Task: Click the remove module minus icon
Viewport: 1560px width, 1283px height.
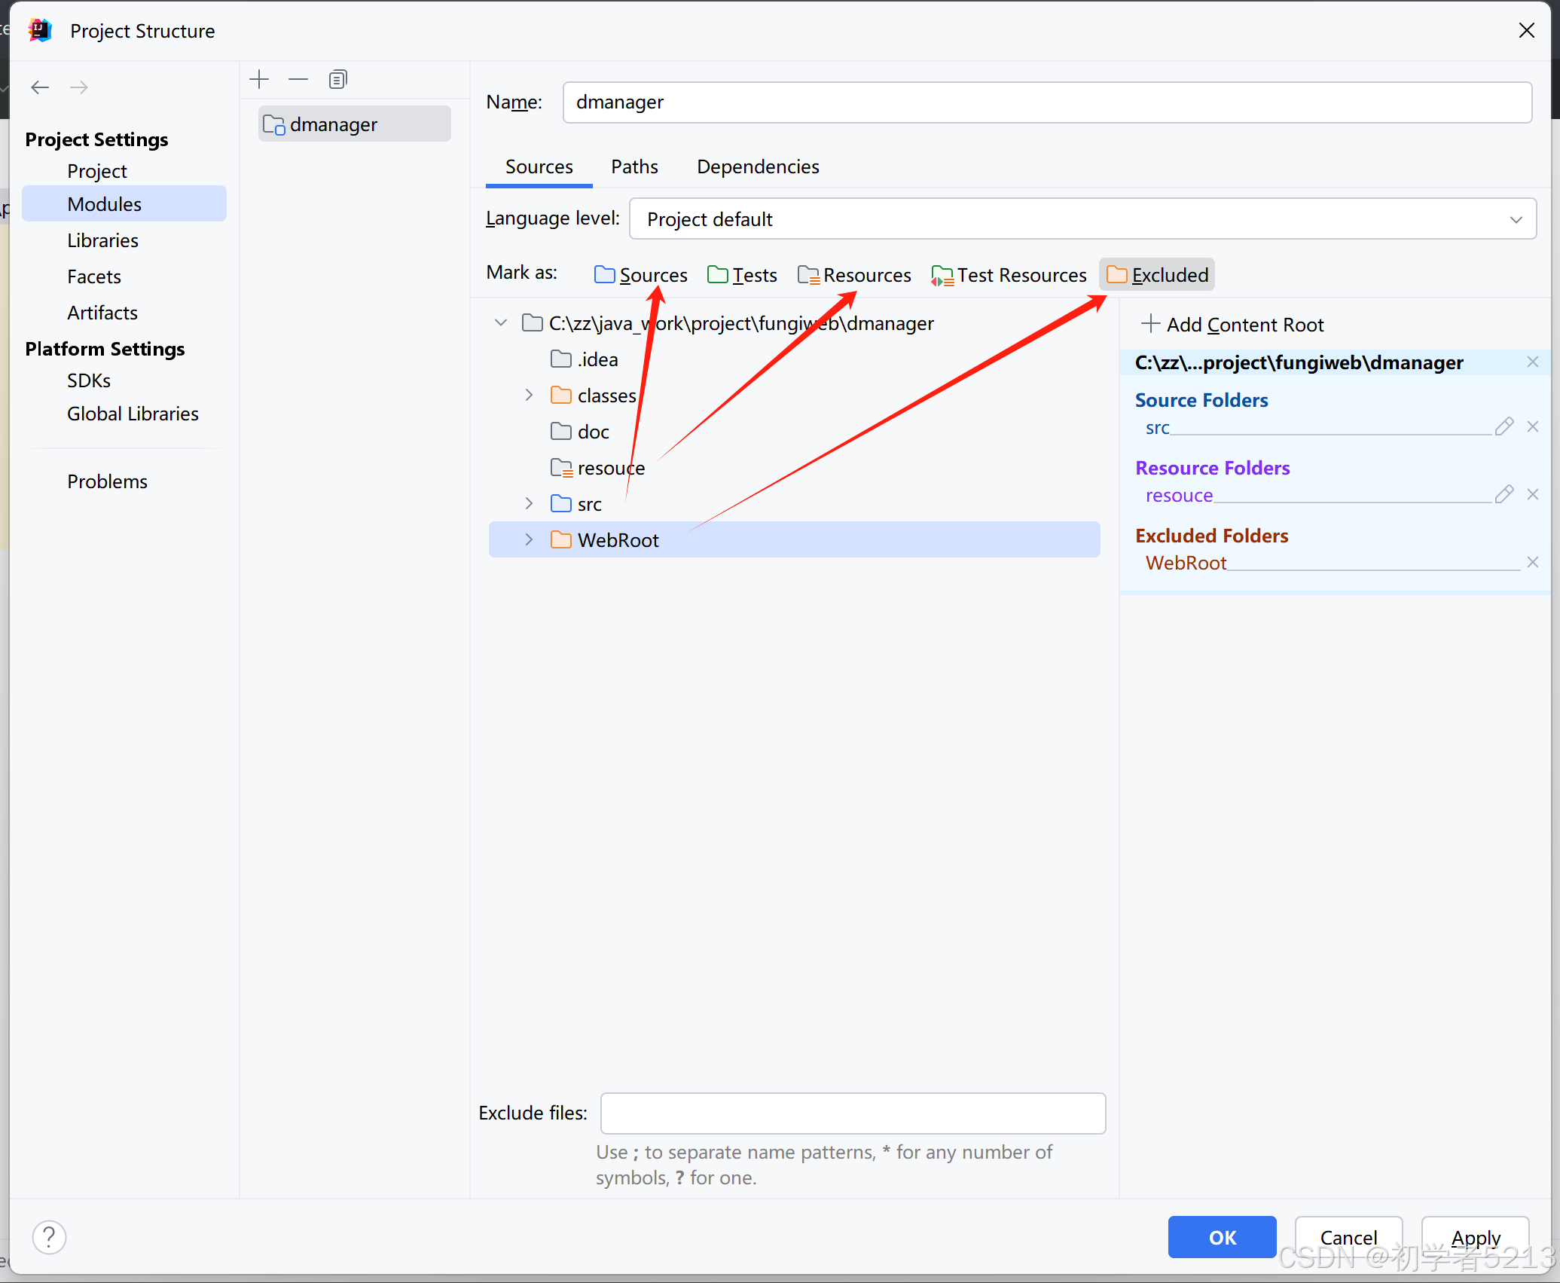Action: point(298,79)
